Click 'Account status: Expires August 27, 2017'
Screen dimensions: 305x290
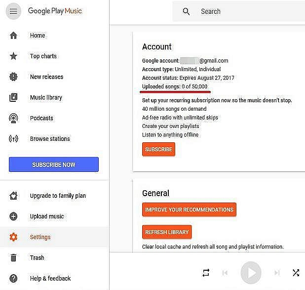(x=188, y=78)
